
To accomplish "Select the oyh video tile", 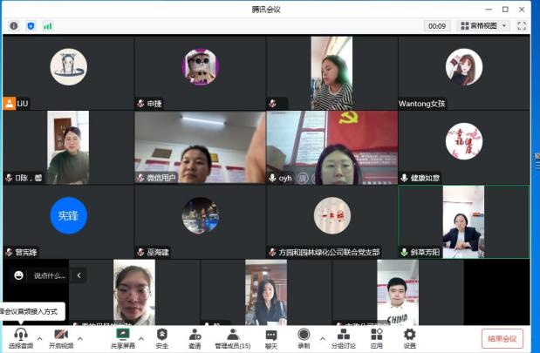I will tap(332, 147).
